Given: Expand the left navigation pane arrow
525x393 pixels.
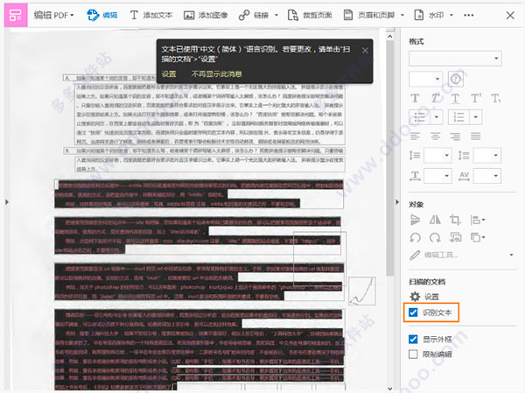Looking at the screenshot, I should [x=7, y=202].
